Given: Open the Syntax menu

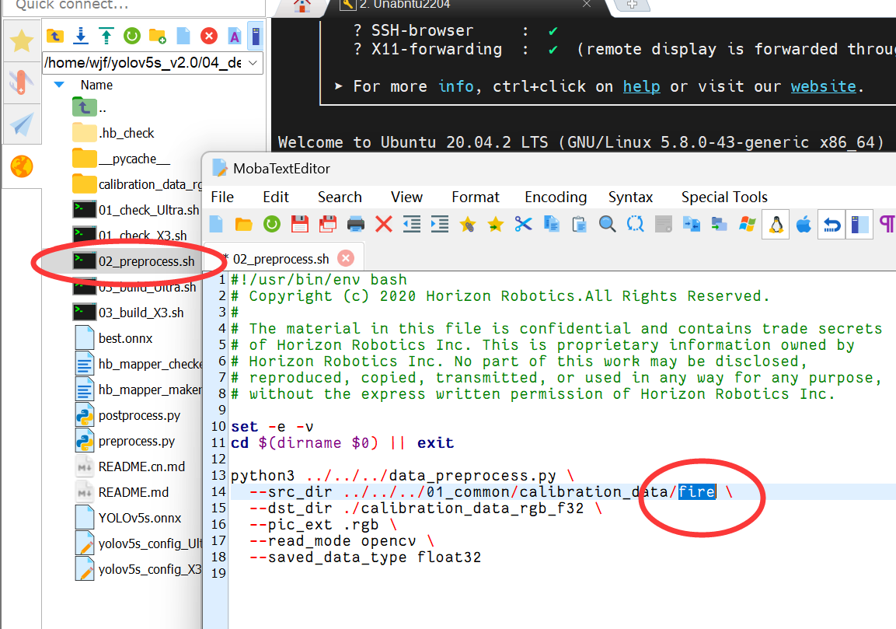Looking at the screenshot, I should [630, 197].
